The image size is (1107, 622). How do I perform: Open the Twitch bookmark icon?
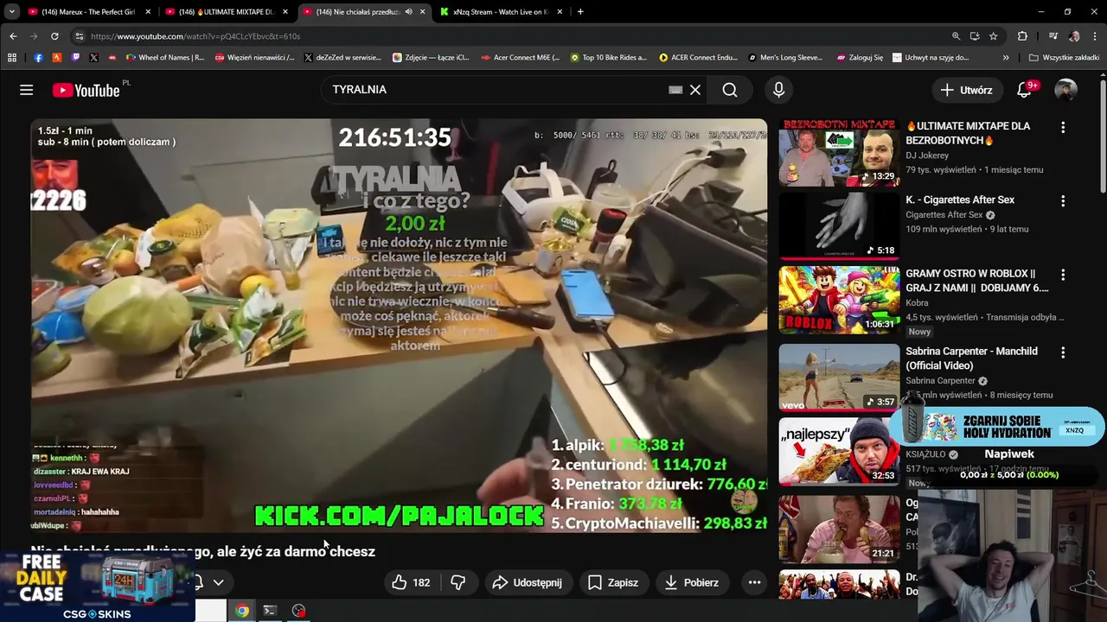click(75, 58)
